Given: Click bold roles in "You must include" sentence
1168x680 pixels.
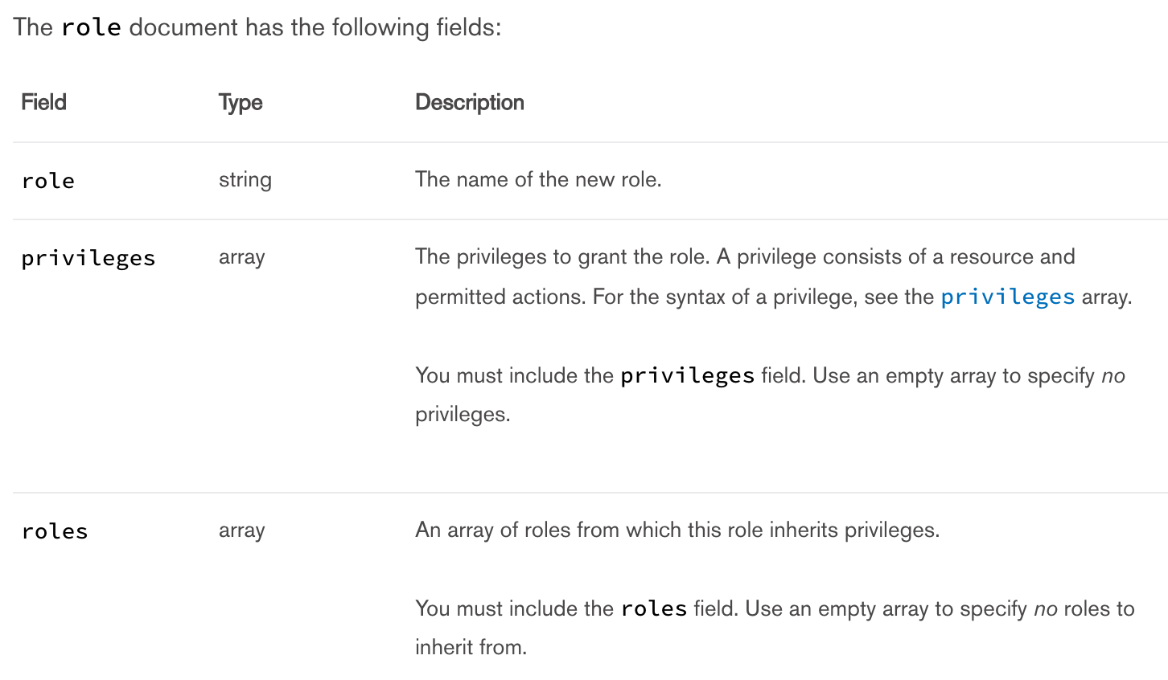Looking at the screenshot, I should (653, 609).
